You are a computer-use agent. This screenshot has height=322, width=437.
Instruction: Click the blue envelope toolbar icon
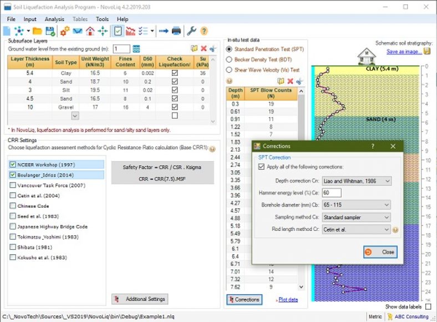78,31
